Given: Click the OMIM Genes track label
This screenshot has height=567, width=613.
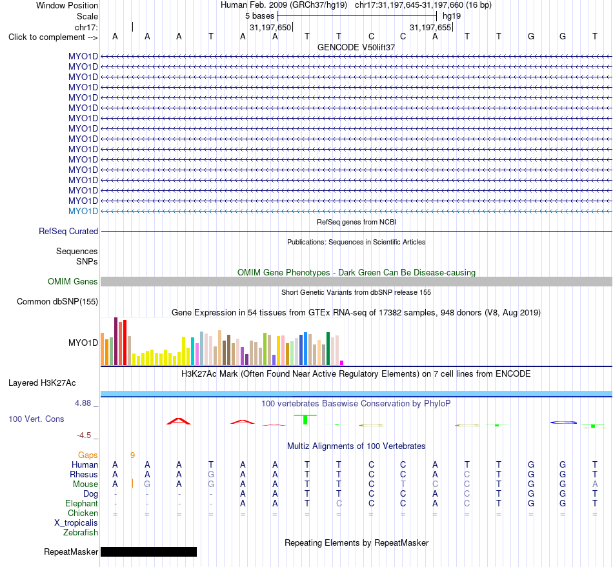Looking at the screenshot, I should pyautogui.click(x=72, y=281).
